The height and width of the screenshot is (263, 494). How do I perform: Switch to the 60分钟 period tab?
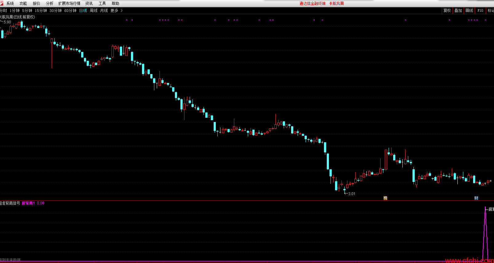pos(70,10)
